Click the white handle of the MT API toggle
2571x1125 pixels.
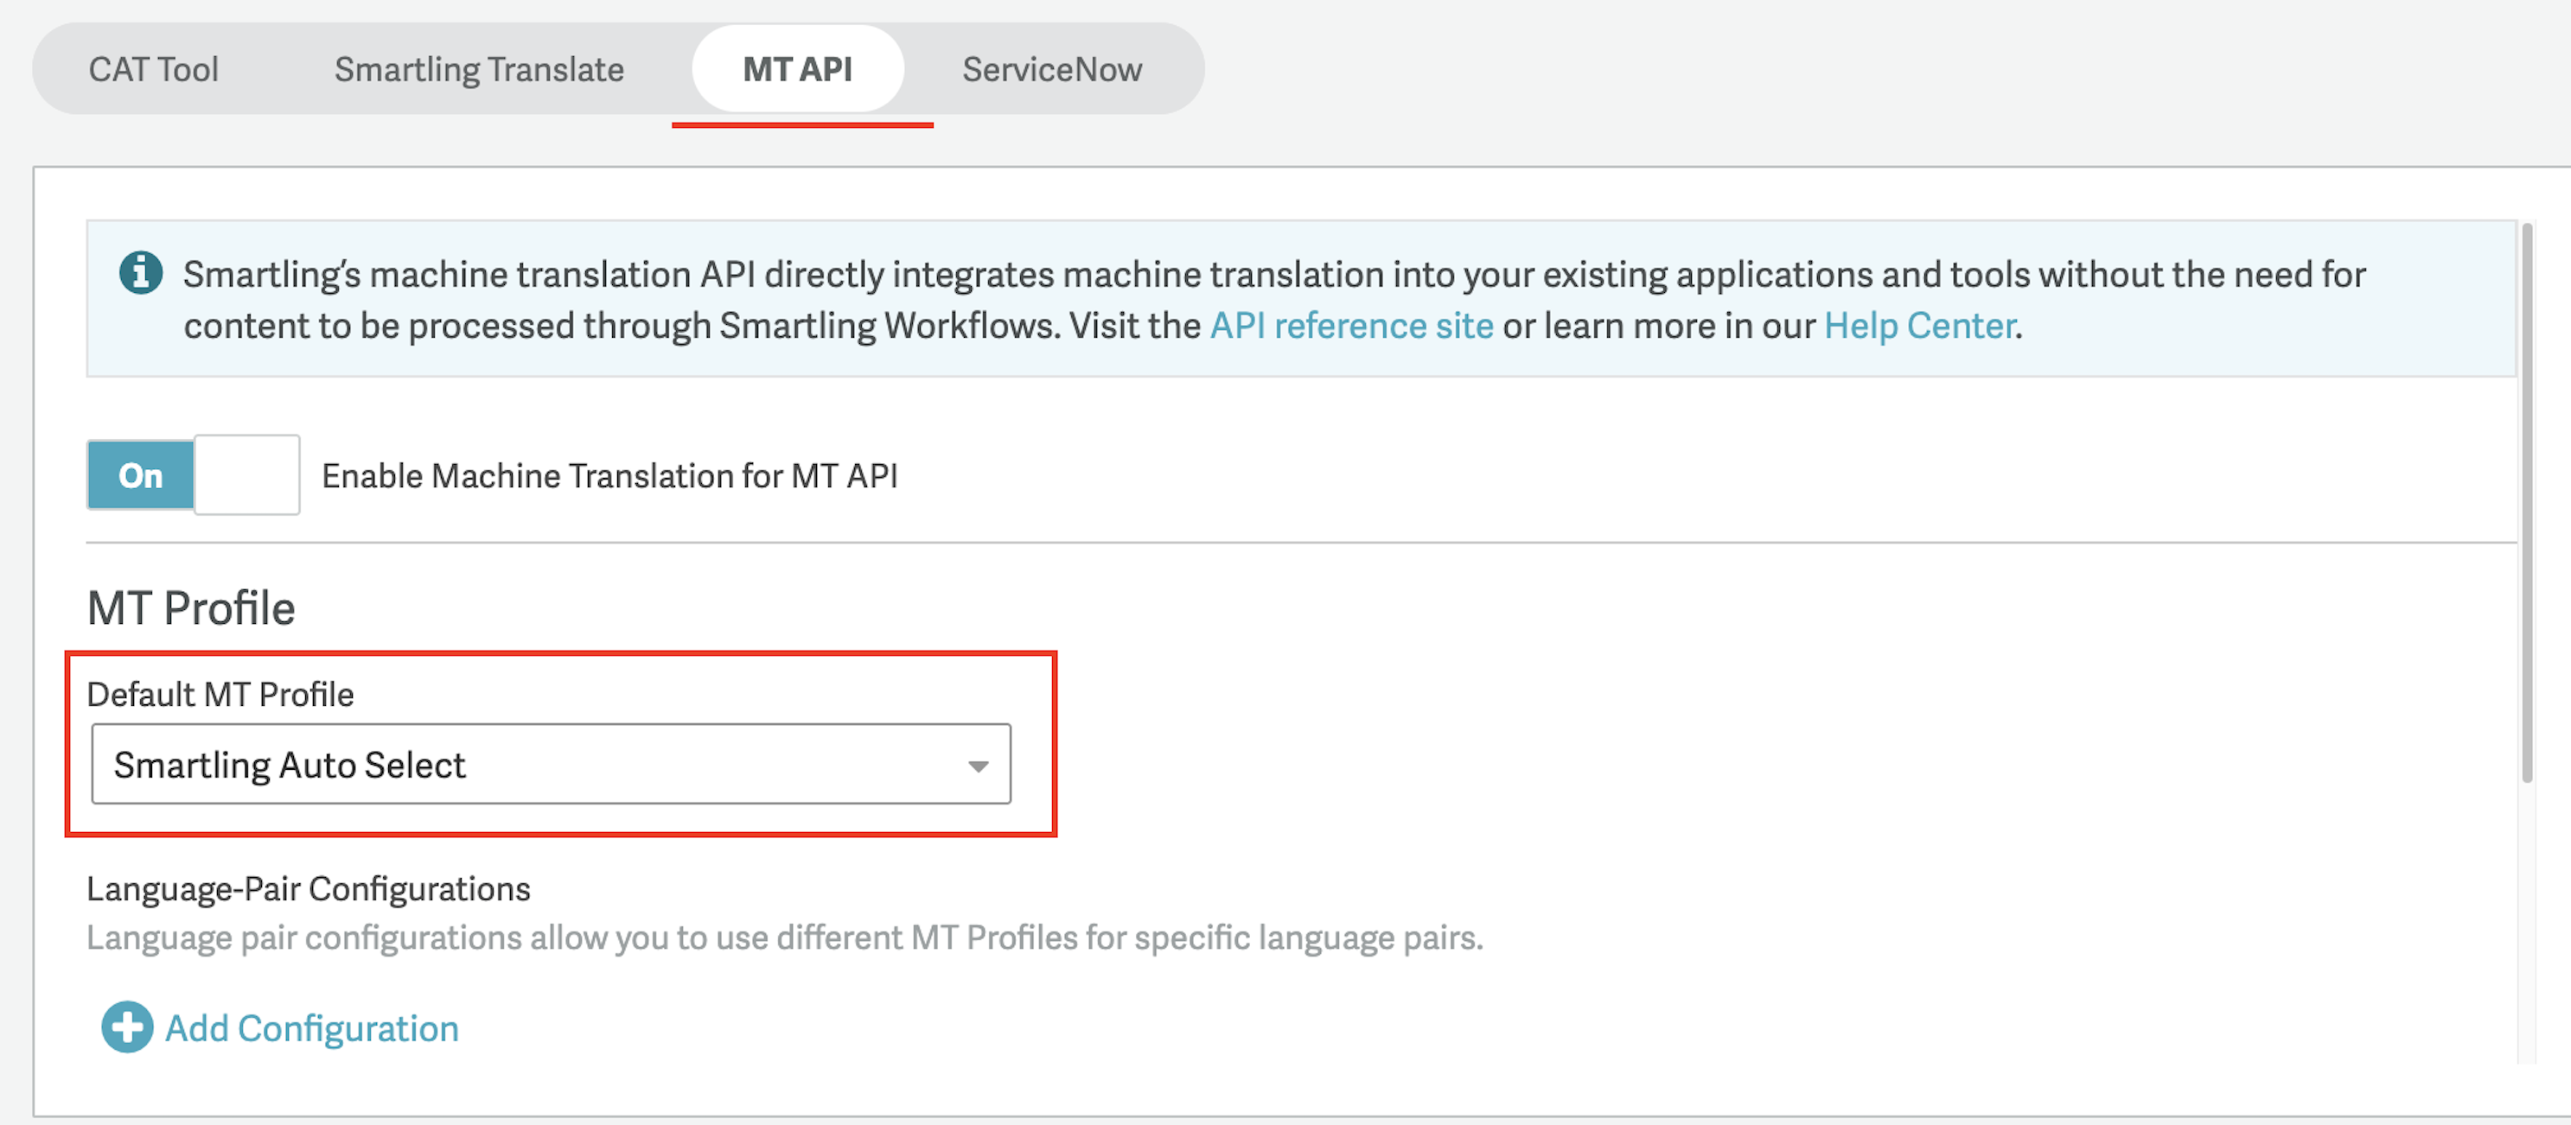pyautogui.click(x=246, y=476)
